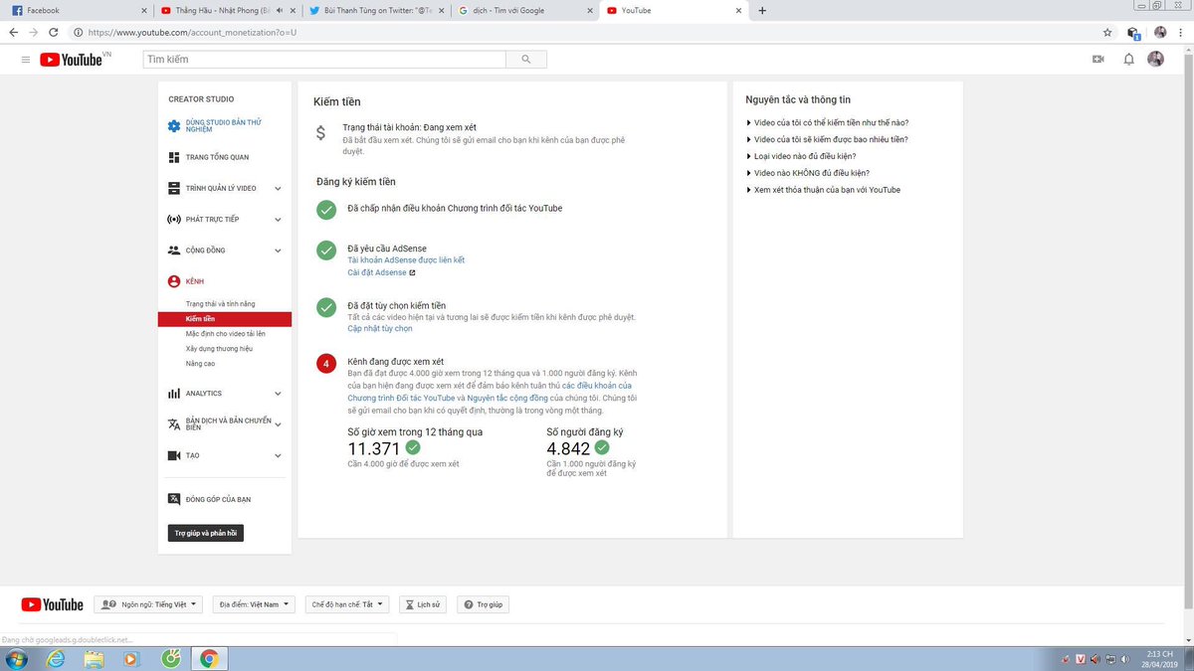Click the community people icon beside Cộng đồng

click(x=174, y=251)
